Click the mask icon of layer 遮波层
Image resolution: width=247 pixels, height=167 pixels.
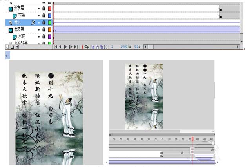pos(11,30)
